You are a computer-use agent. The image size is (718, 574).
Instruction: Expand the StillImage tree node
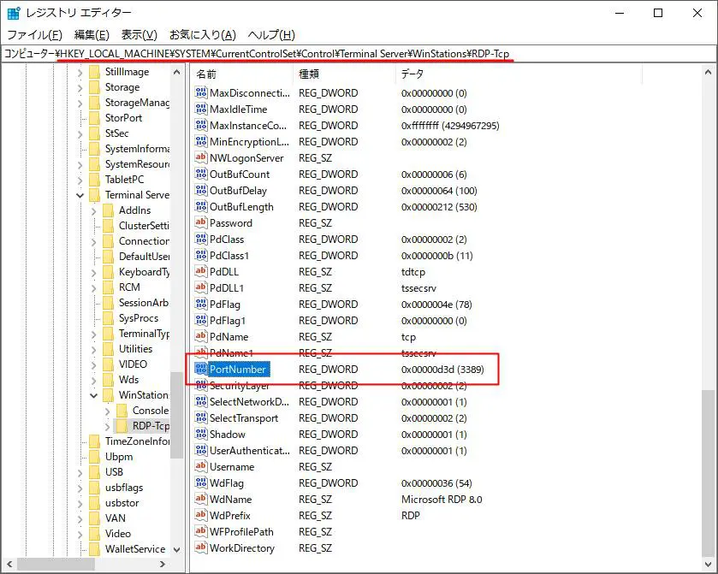[80, 72]
